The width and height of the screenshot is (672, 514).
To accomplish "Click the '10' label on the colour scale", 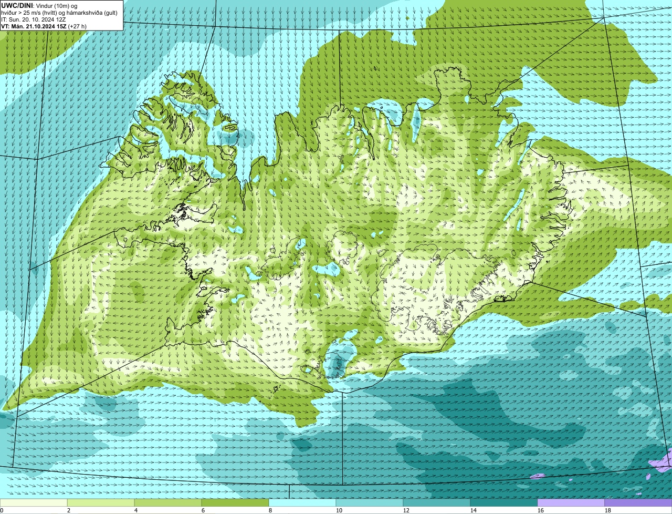I will pos(339,510).
